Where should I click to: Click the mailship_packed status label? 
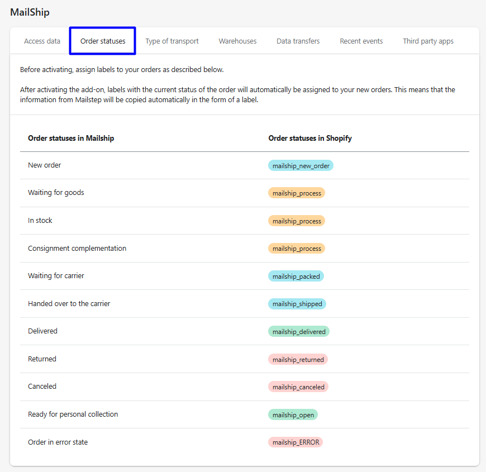[x=296, y=276]
